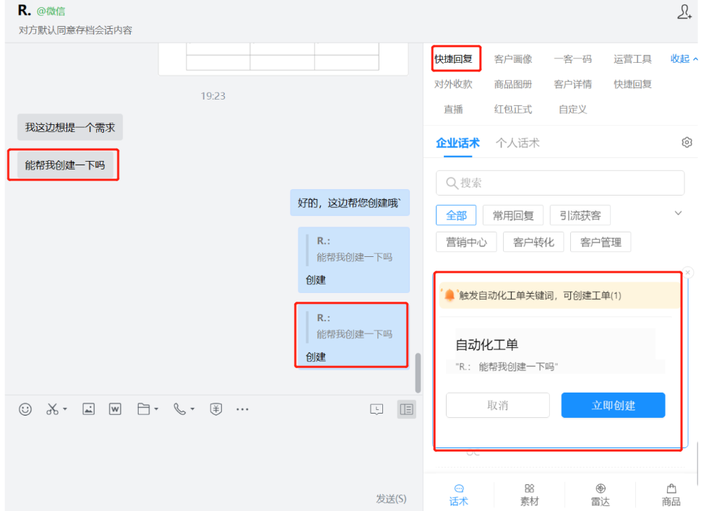Open the emoji picker
Image resolution: width=701 pixels, height=511 pixels.
click(25, 409)
